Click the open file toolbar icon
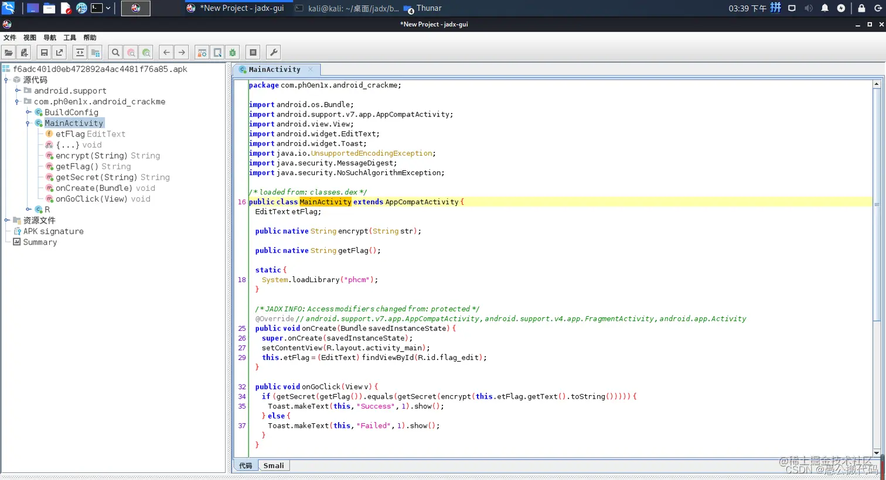Screen dimensions: 886x480 click(x=9, y=53)
